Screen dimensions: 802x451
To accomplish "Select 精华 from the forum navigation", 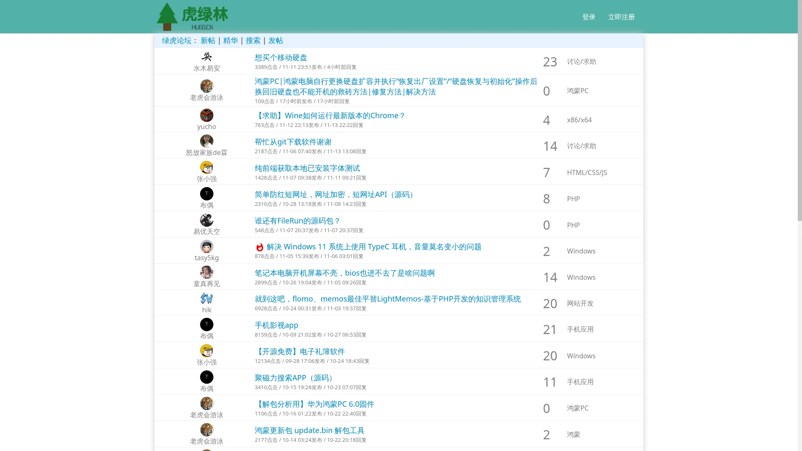I will (230, 41).
